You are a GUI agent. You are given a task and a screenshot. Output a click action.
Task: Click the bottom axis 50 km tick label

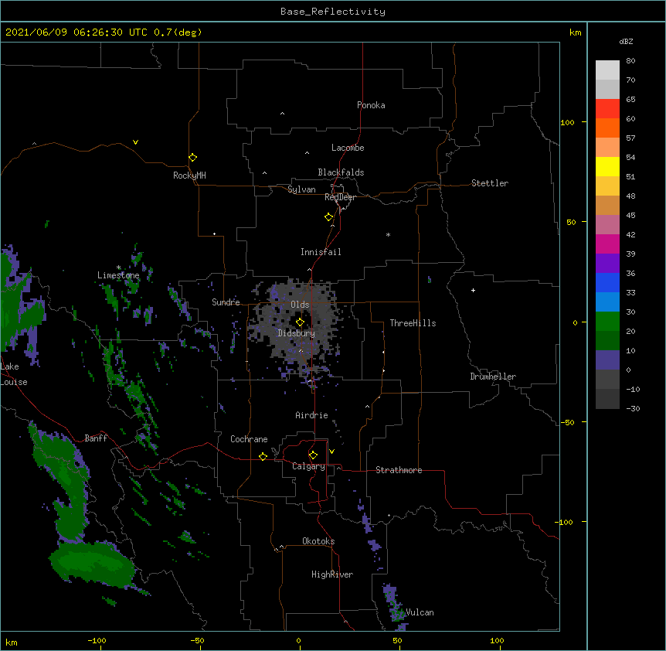pyautogui.click(x=397, y=640)
